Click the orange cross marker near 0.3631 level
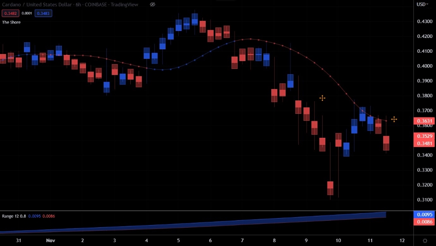 pos(394,120)
